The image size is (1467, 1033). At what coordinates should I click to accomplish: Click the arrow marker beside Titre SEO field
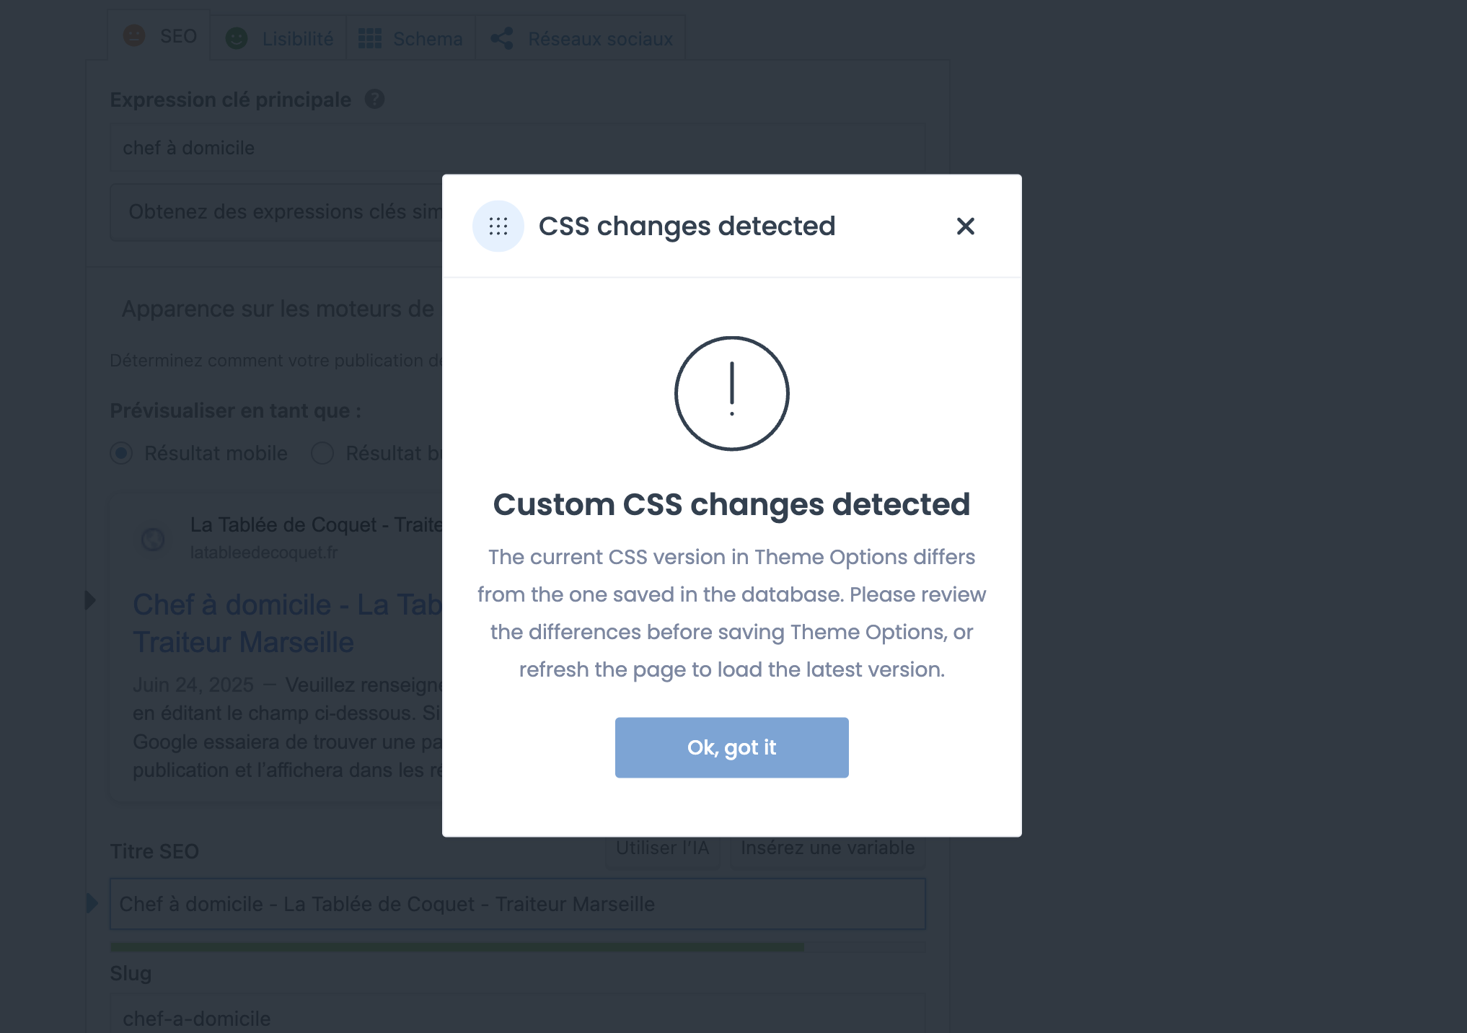pyautogui.click(x=92, y=903)
